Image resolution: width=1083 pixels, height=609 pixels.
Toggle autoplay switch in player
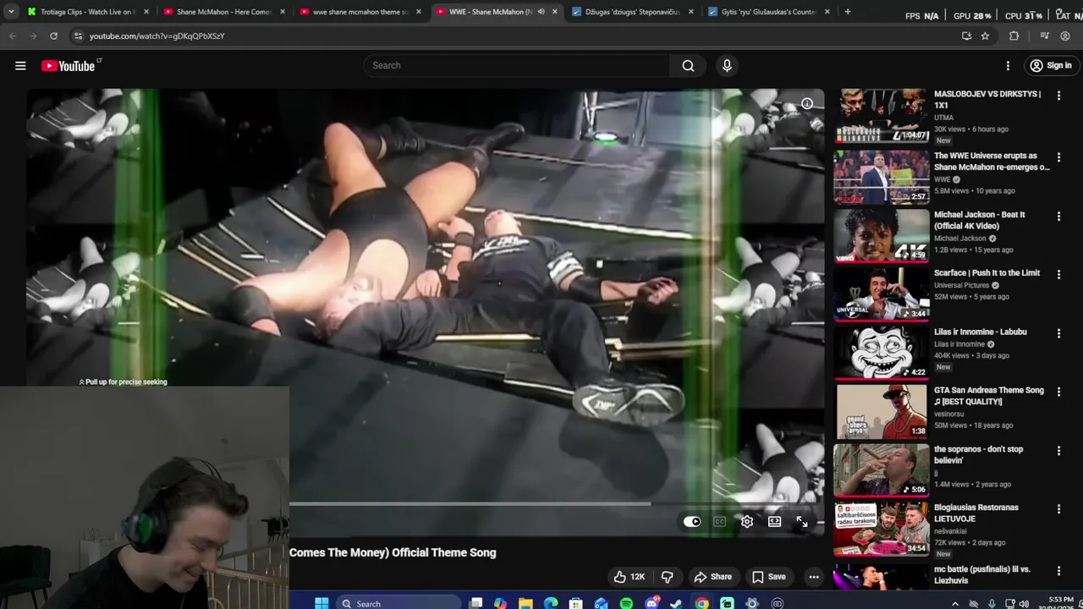tap(692, 522)
